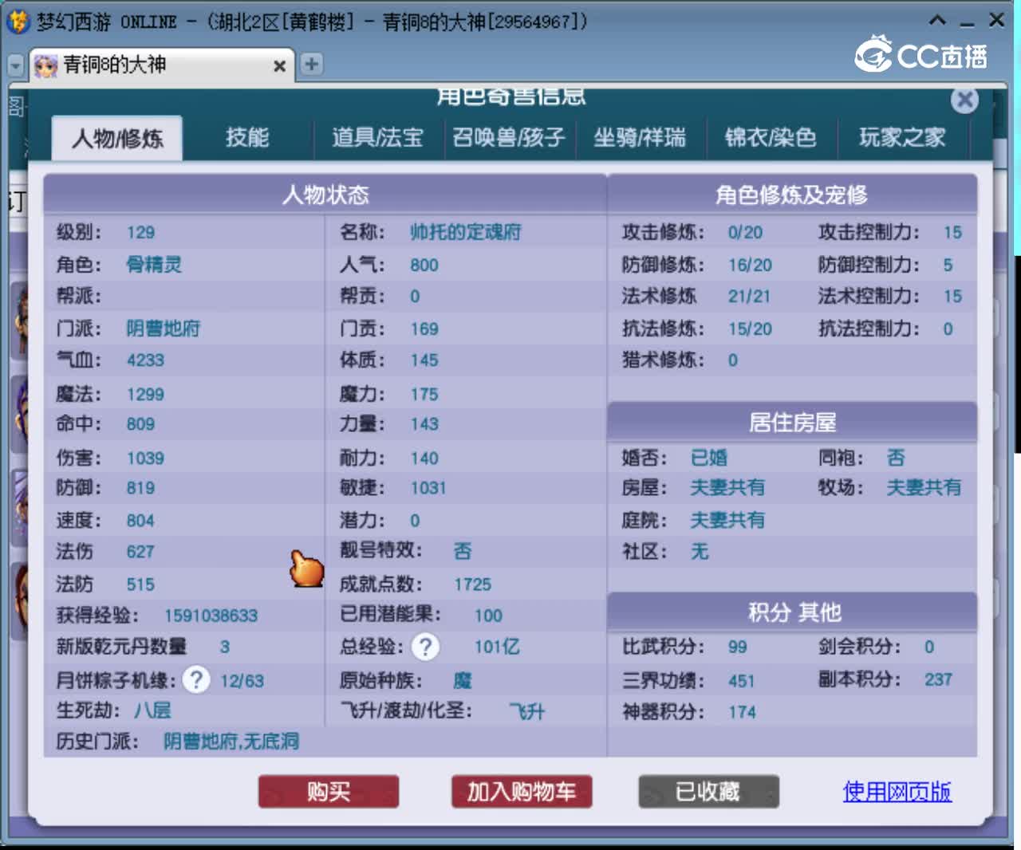The height and width of the screenshot is (850, 1021).
Task: Open the 道具/法宝 tab
Action: pyautogui.click(x=377, y=138)
